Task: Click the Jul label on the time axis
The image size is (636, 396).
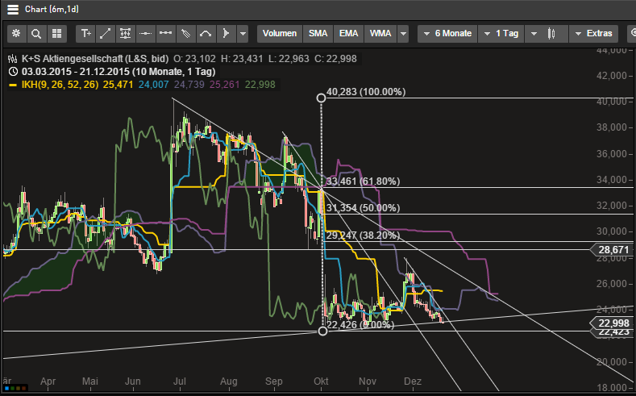Action: (x=179, y=381)
